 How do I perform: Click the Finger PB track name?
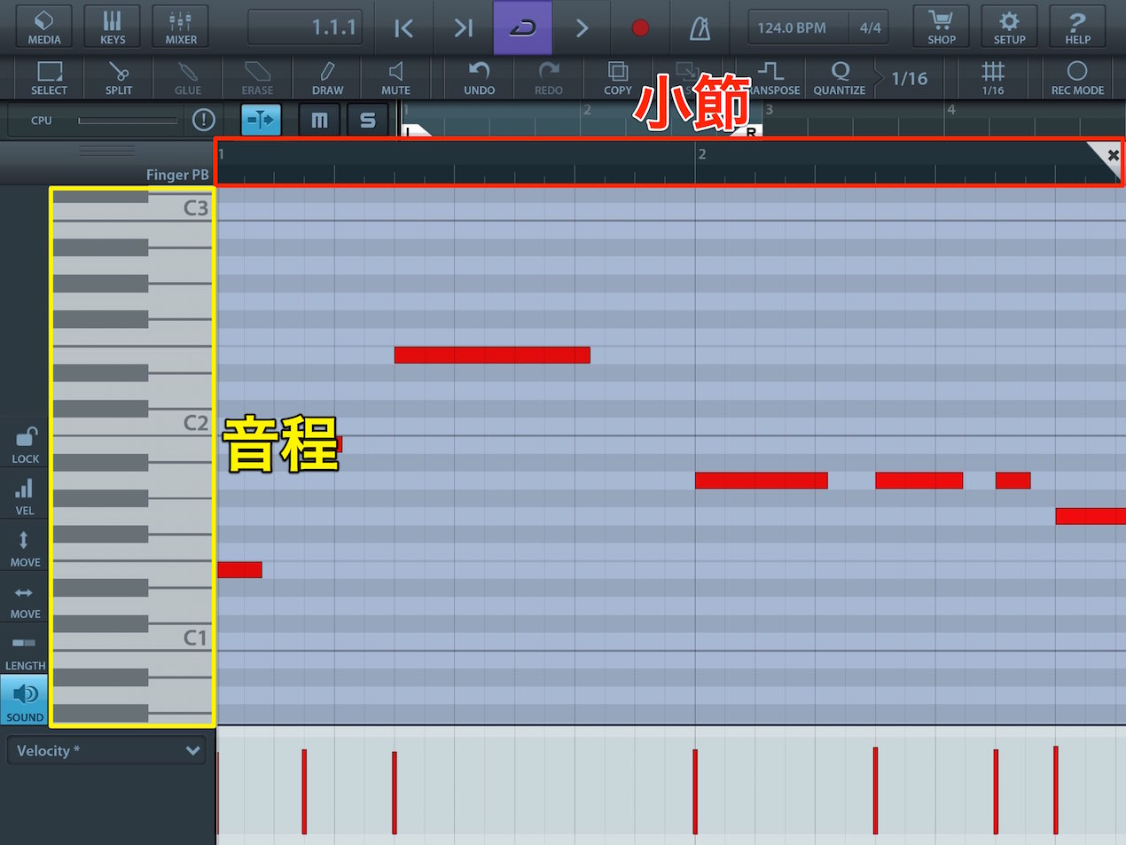[x=177, y=175]
